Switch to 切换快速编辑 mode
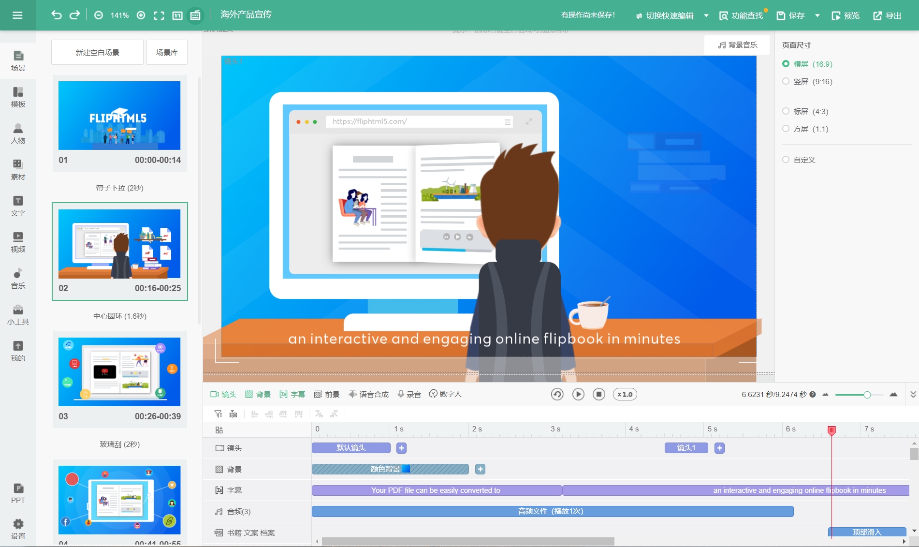This screenshot has width=919, height=547. point(665,15)
